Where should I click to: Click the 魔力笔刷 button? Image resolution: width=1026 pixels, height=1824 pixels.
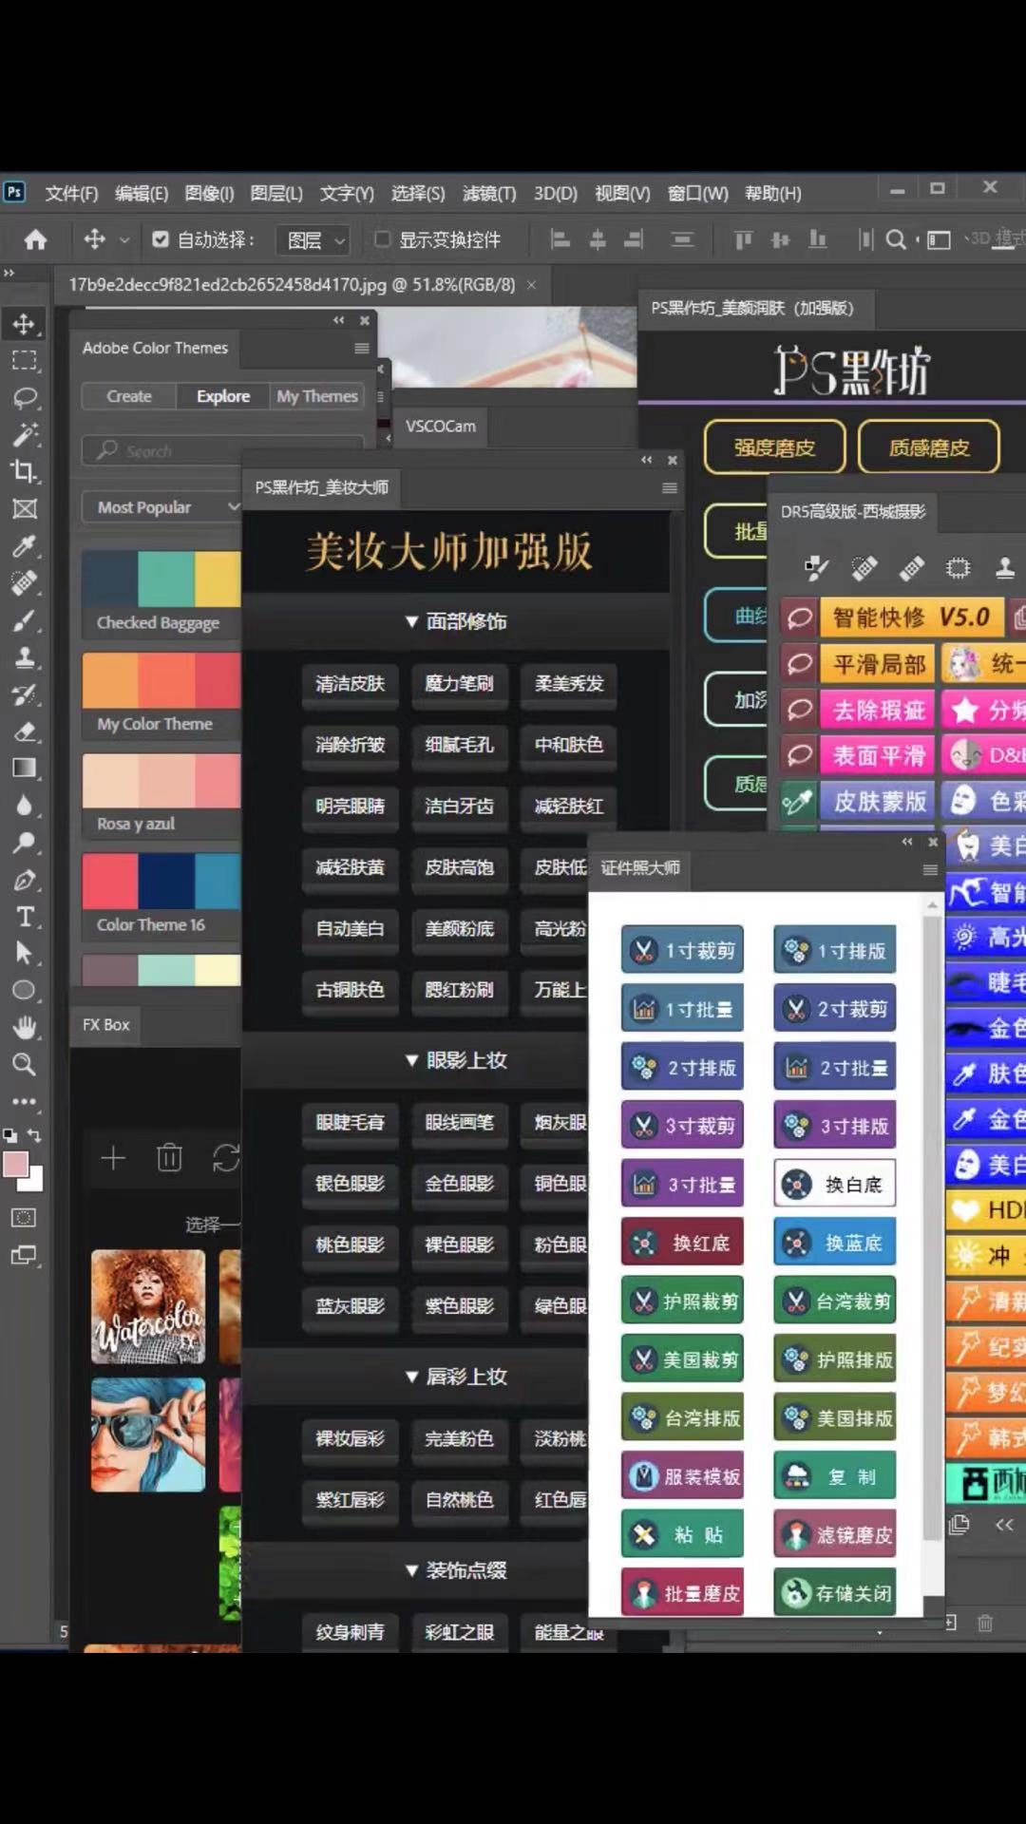coord(460,684)
